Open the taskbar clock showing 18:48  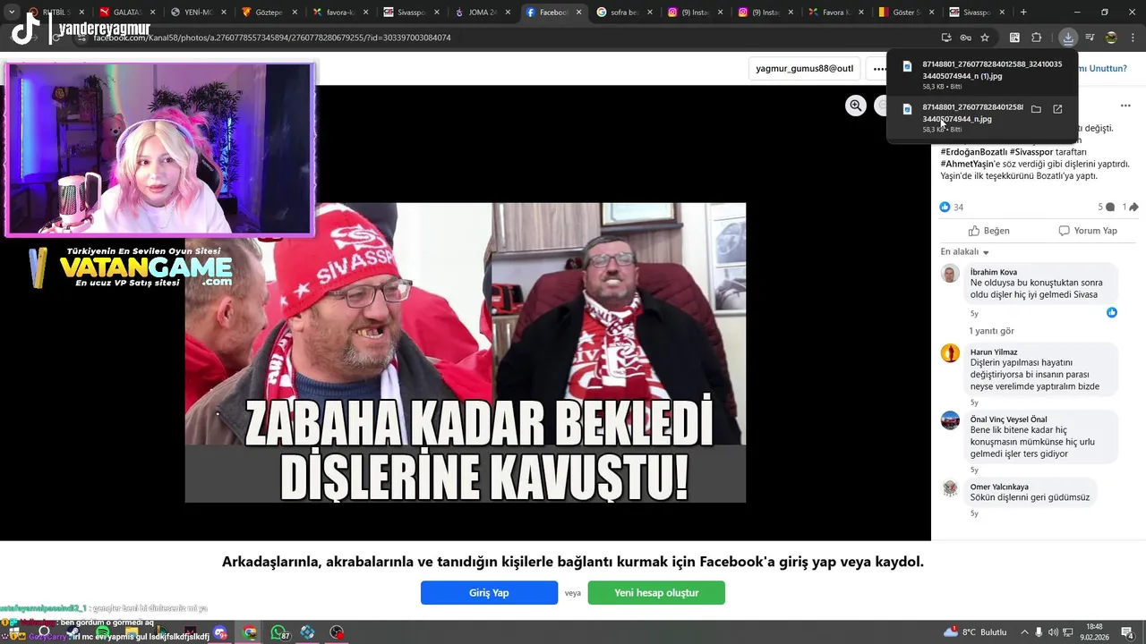(x=1094, y=632)
